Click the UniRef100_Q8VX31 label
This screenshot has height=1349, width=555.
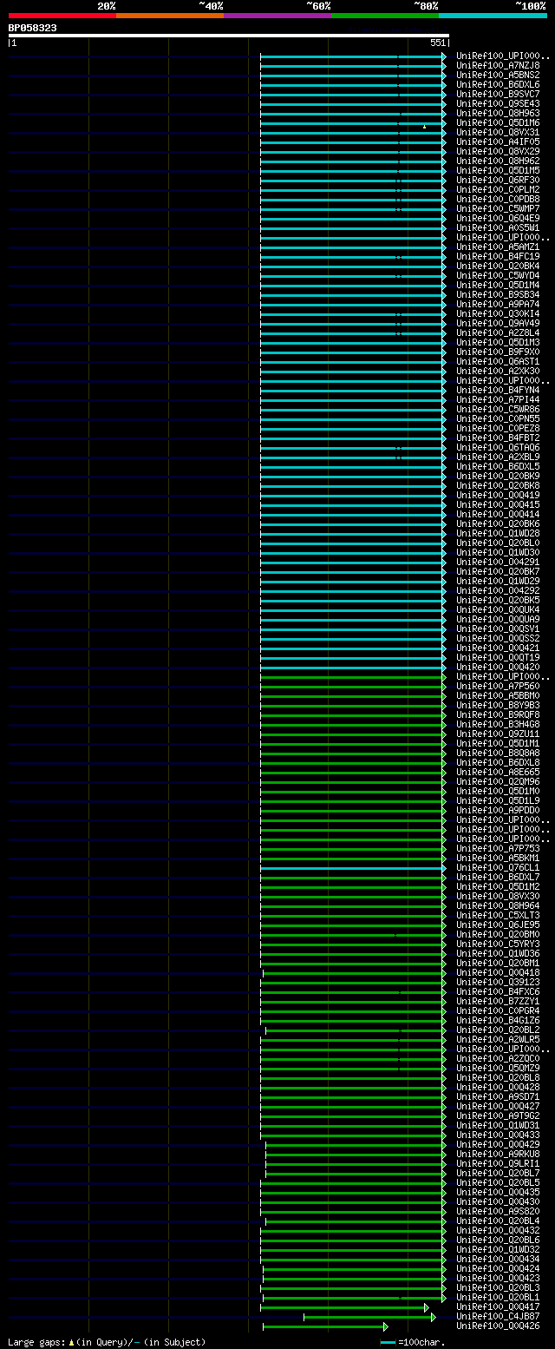click(x=498, y=132)
